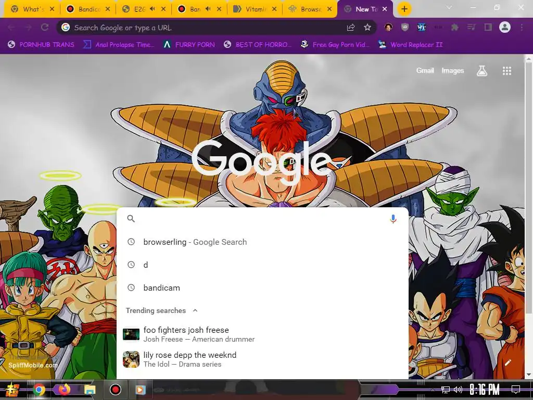Image resolution: width=533 pixels, height=400 pixels.
Task: Launch Firefox from the taskbar
Action: [x=64, y=390]
